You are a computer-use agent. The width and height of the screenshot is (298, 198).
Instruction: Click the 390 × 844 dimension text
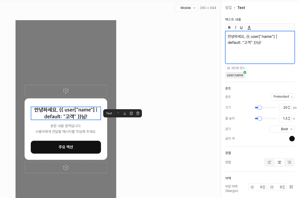[x=208, y=8]
